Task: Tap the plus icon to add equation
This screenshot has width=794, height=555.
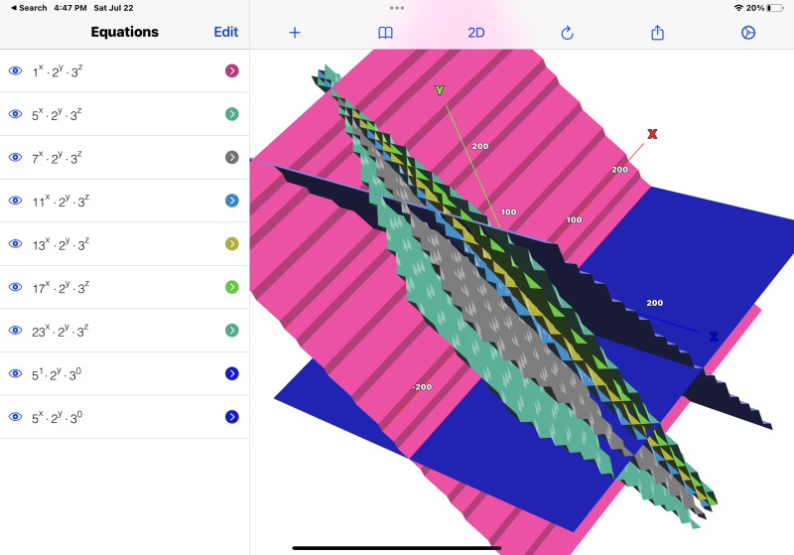Action: [295, 33]
